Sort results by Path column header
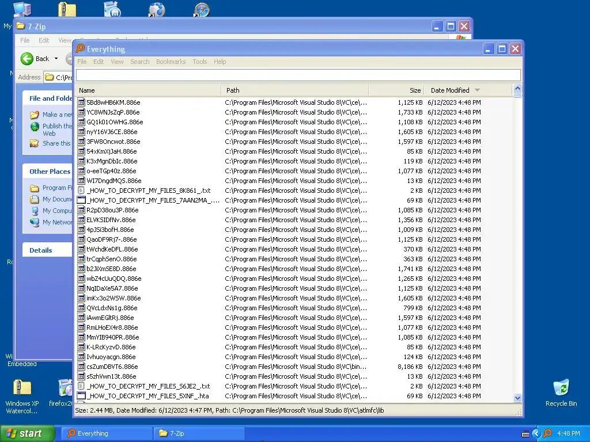The width and height of the screenshot is (590, 442). click(x=295, y=90)
